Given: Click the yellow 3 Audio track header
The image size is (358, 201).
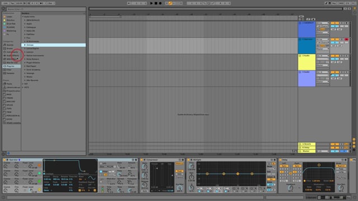Looking at the screenshot, I should coord(307,62).
